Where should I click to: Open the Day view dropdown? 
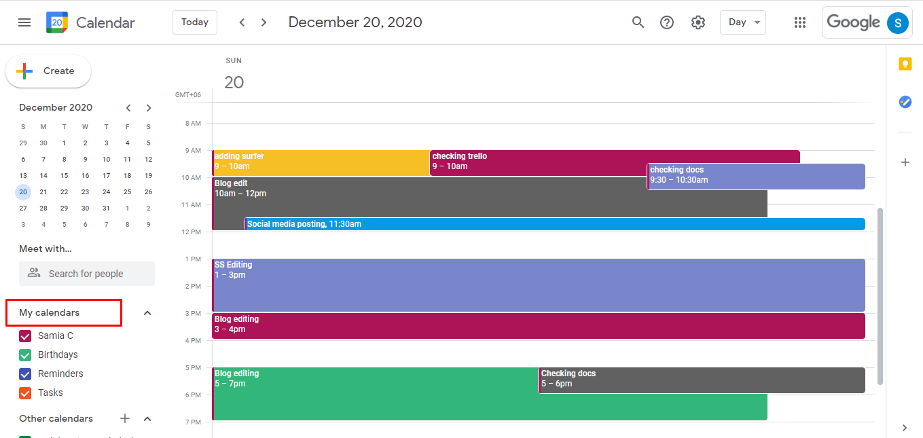pyautogui.click(x=742, y=22)
